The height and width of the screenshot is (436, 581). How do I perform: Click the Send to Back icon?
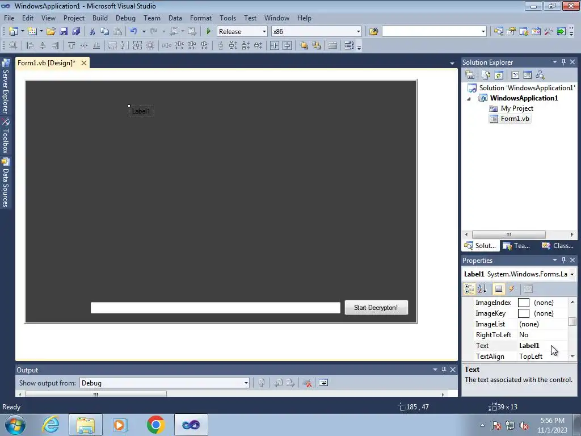click(317, 45)
